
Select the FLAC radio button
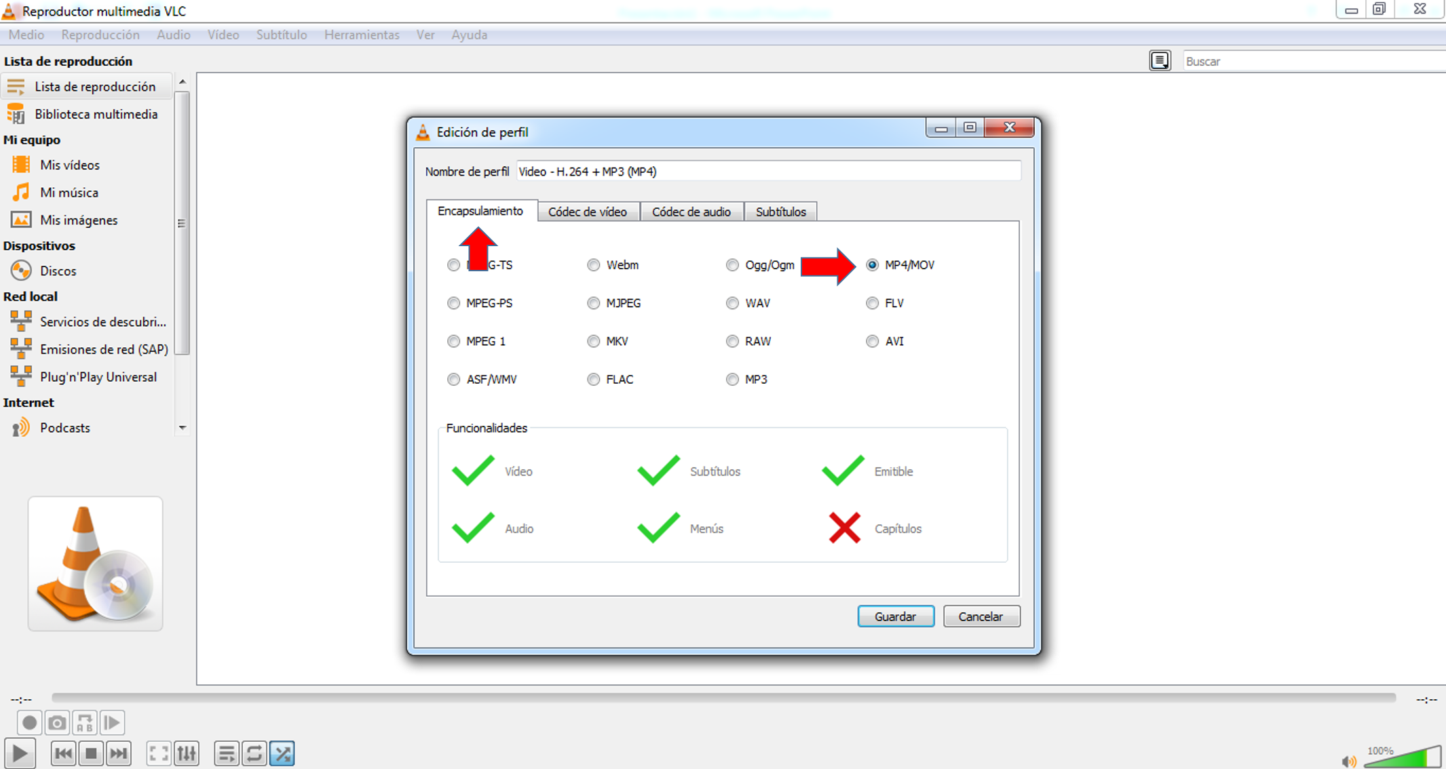(594, 379)
